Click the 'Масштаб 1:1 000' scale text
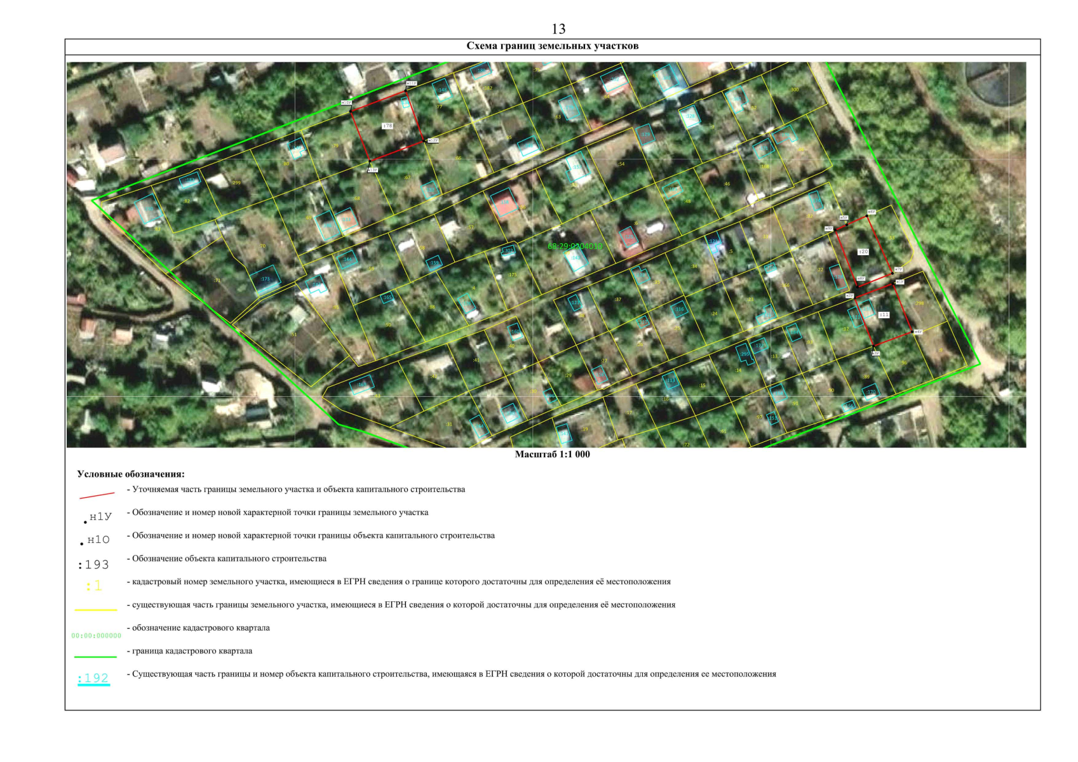The height and width of the screenshot is (762, 1078). [x=552, y=455]
